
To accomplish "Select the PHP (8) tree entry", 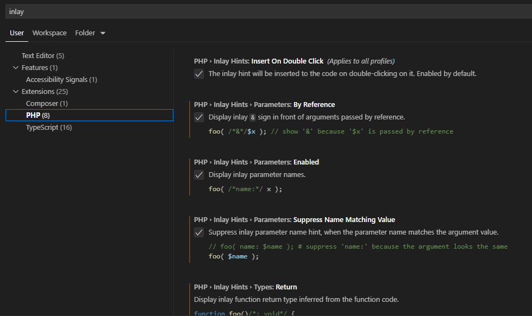I will pyautogui.click(x=38, y=115).
